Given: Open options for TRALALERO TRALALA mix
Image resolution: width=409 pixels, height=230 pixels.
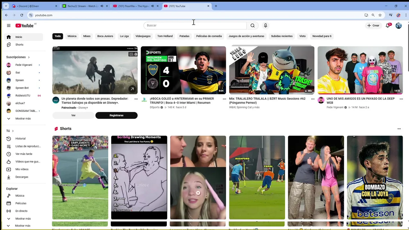Looking at the screenshot, I should tap(313, 99).
